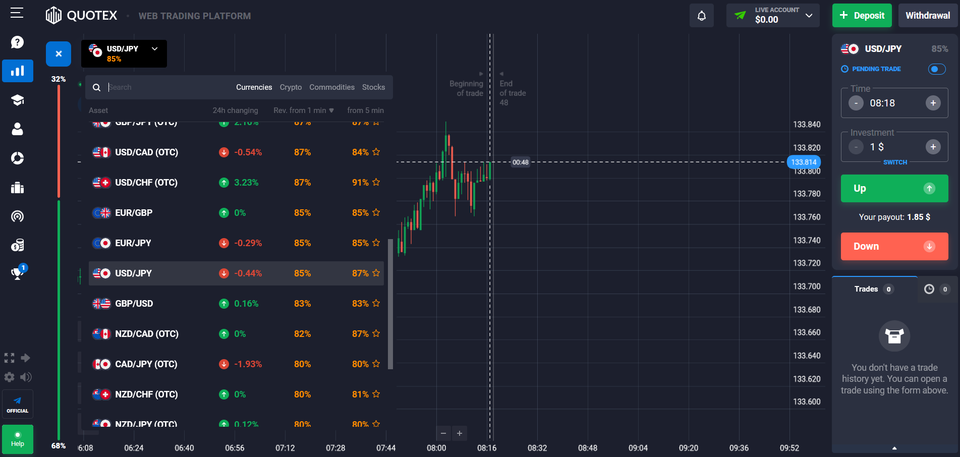
Task: Open the hamburger menu
Action: point(17,13)
